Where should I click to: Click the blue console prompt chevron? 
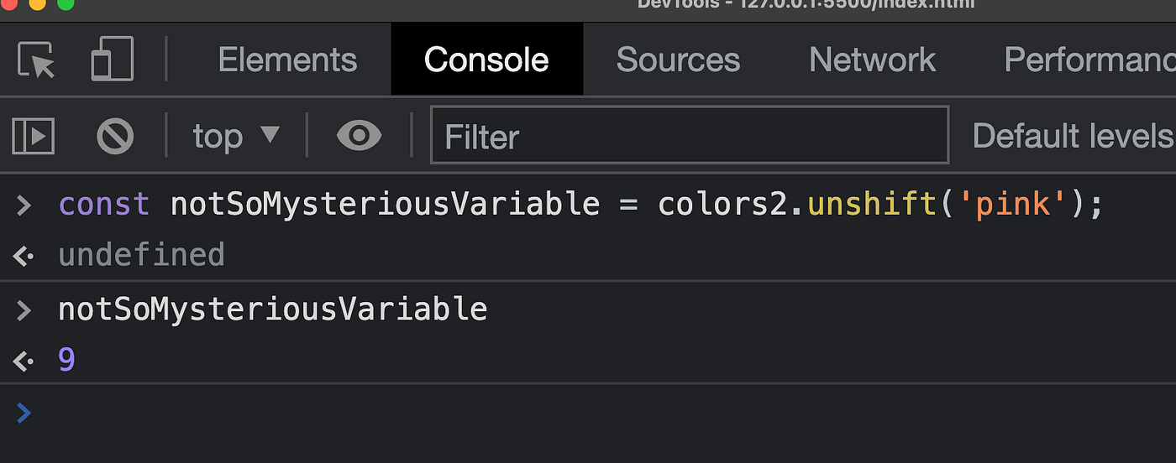[x=24, y=412]
